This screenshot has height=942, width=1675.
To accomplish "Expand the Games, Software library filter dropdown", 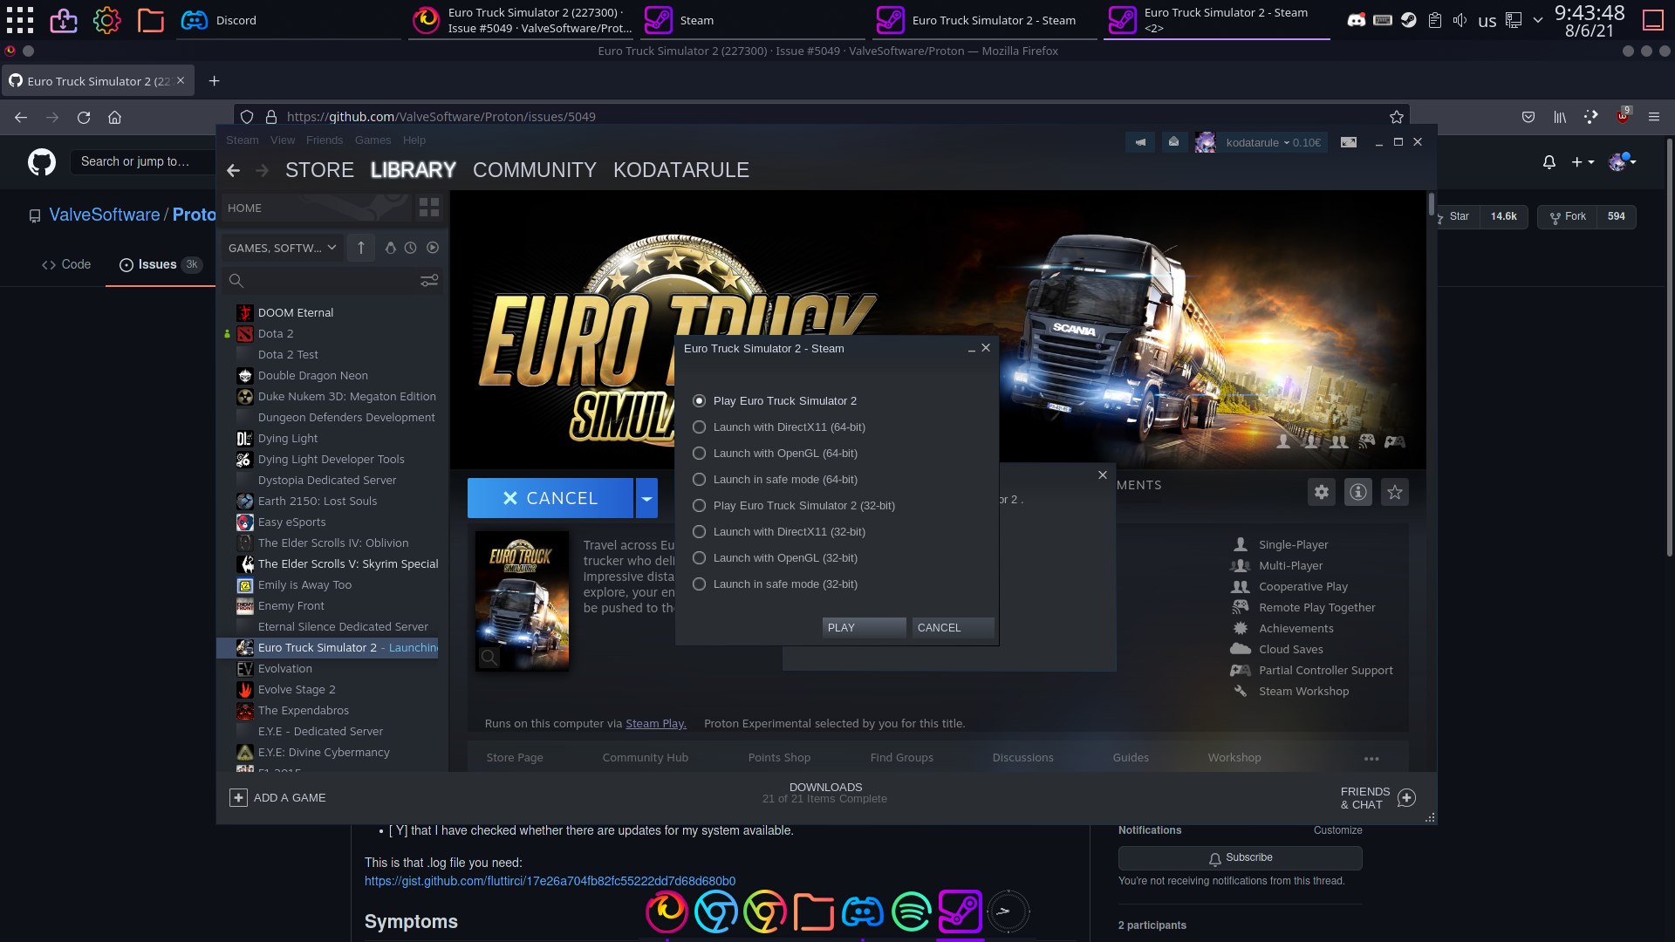I will [282, 248].
